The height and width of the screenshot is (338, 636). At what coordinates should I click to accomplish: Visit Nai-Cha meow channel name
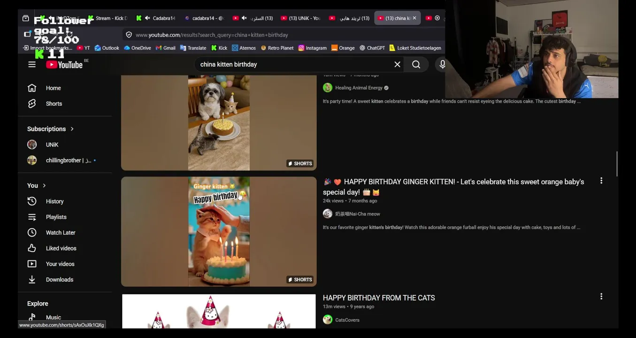(358, 214)
